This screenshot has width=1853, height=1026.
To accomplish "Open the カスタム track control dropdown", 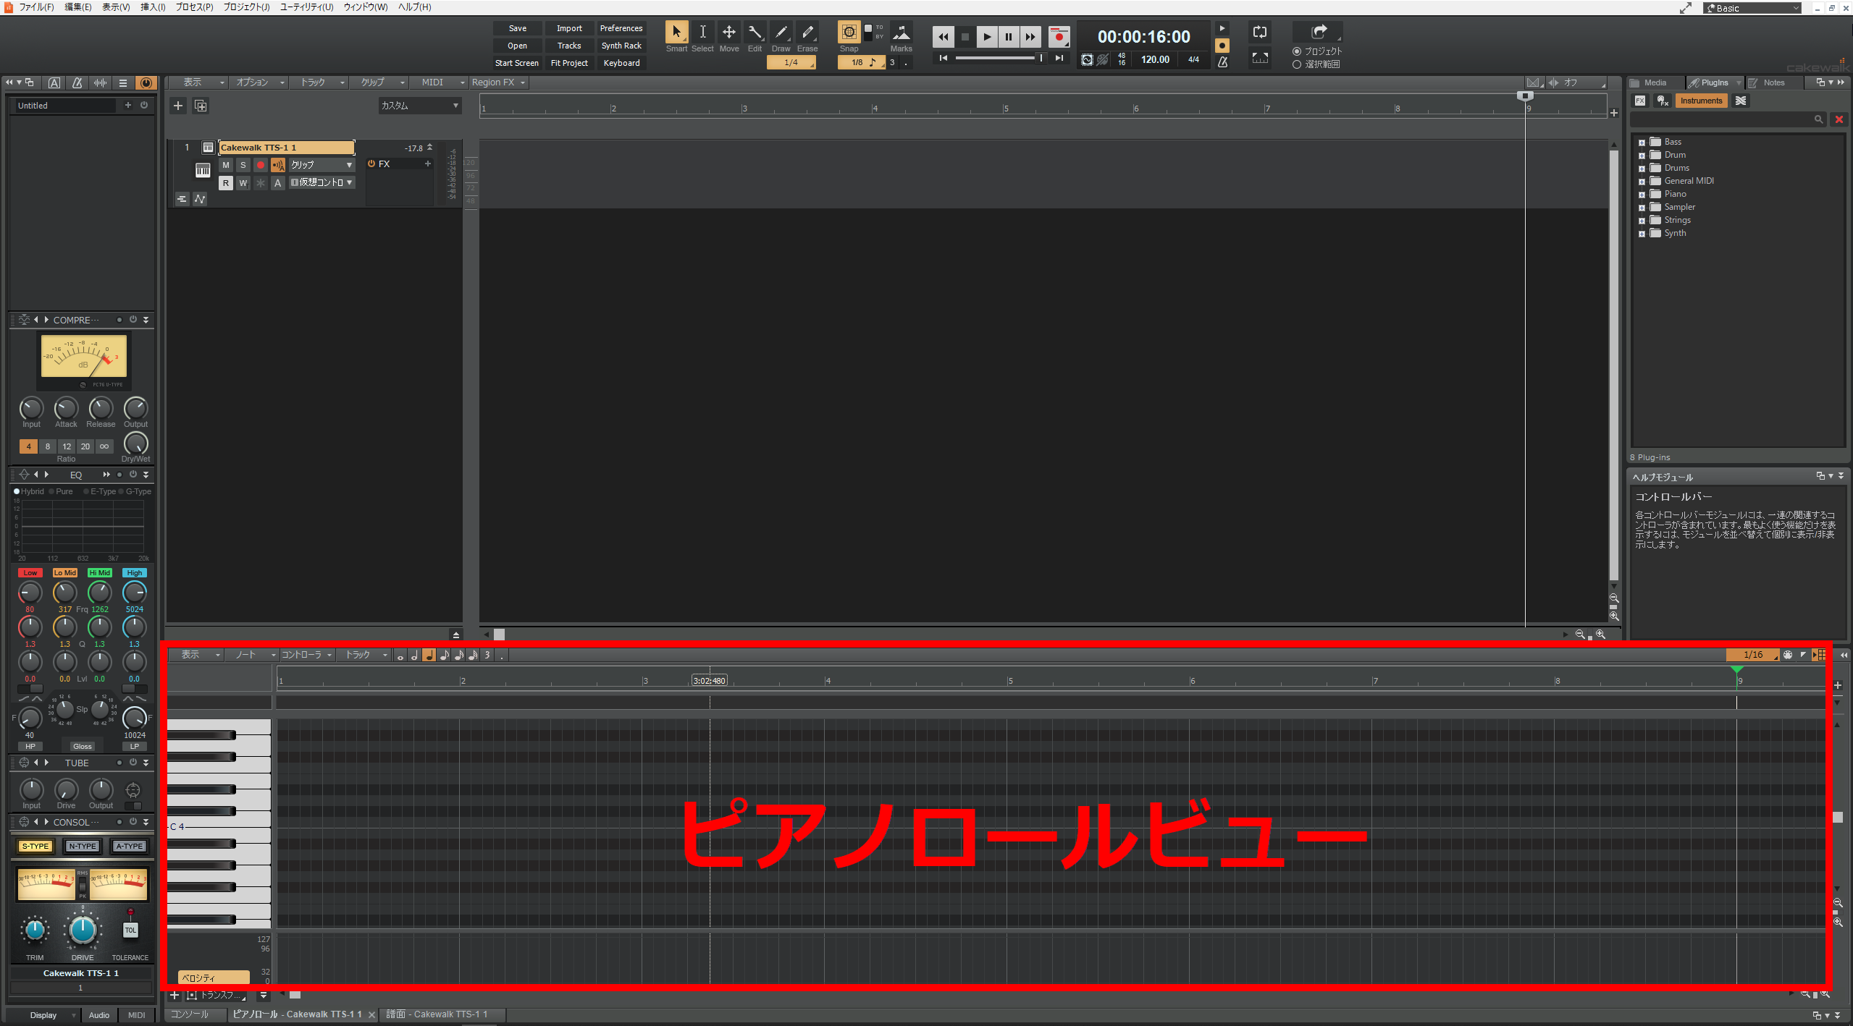I will 419,106.
